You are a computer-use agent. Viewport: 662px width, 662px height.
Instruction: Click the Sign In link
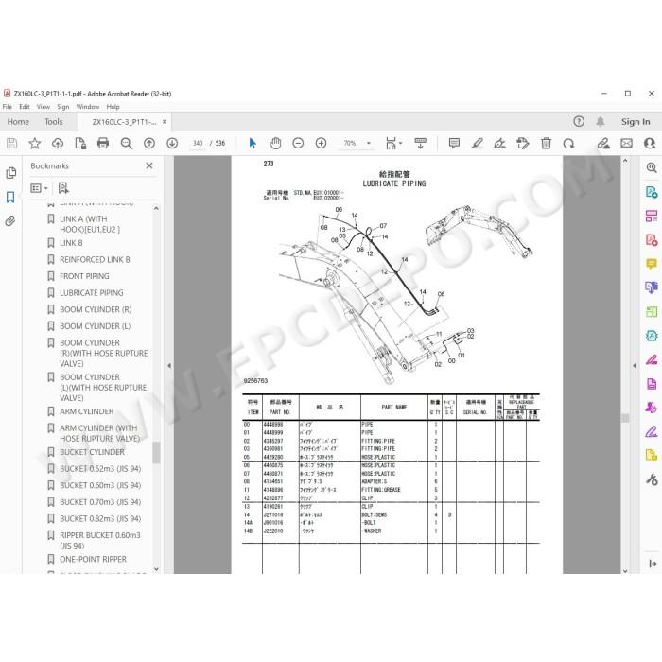click(x=635, y=122)
